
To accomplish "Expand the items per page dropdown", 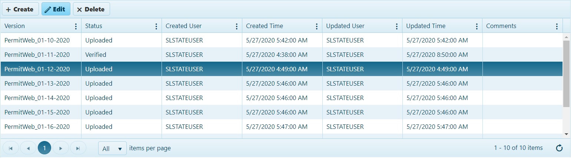I will pos(112,148).
